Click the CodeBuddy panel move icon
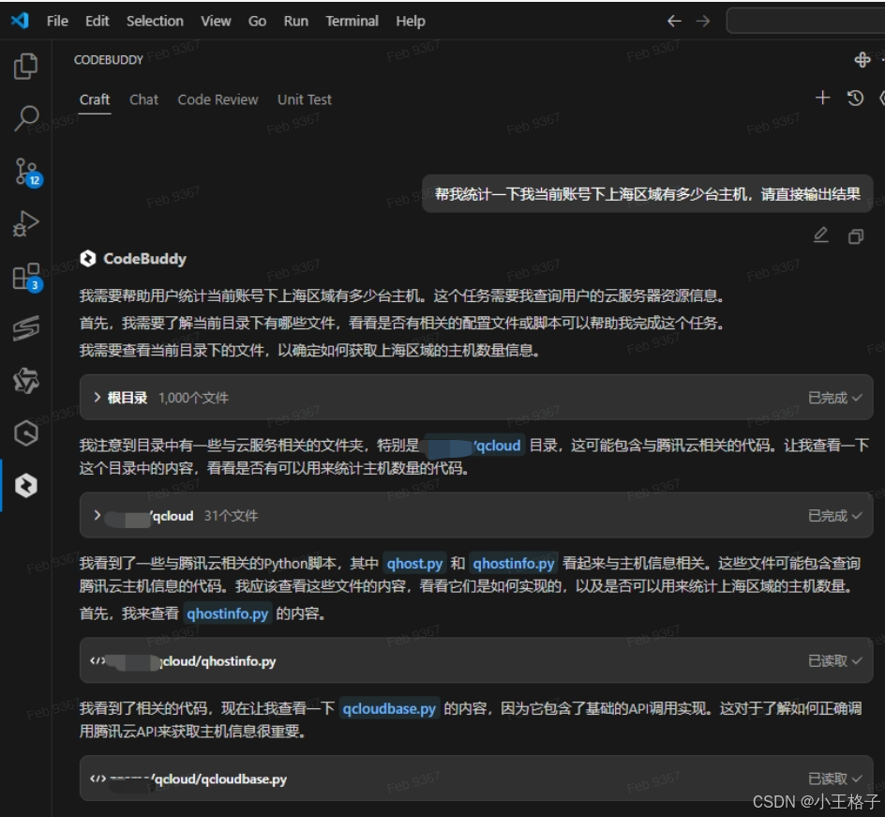 pyautogui.click(x=862, y=59)
